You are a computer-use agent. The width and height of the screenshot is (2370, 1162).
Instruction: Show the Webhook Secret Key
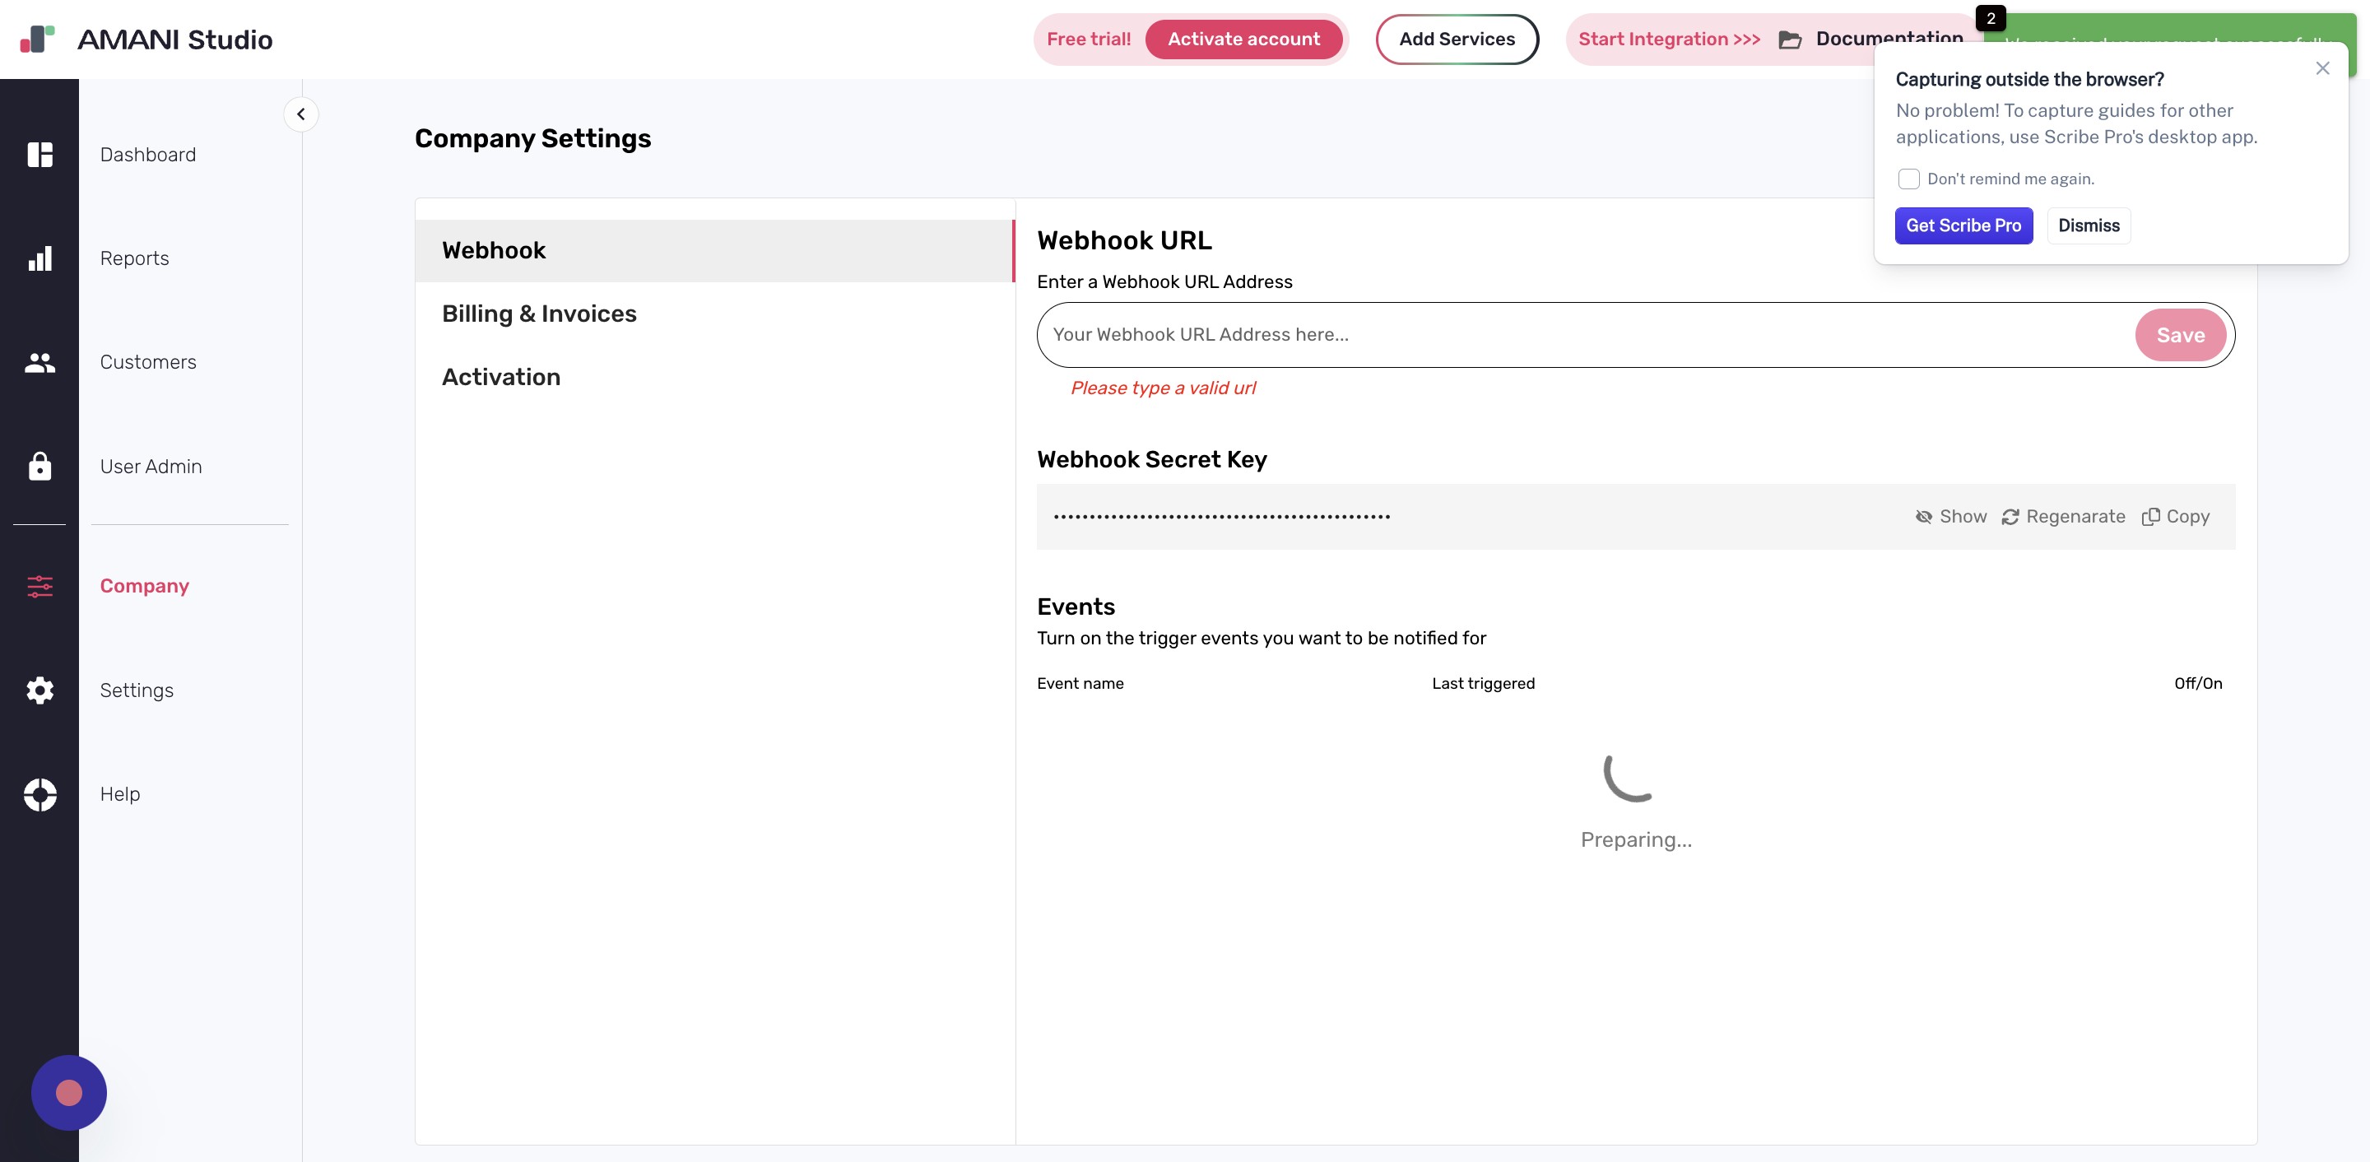(x=1950, y=516)
